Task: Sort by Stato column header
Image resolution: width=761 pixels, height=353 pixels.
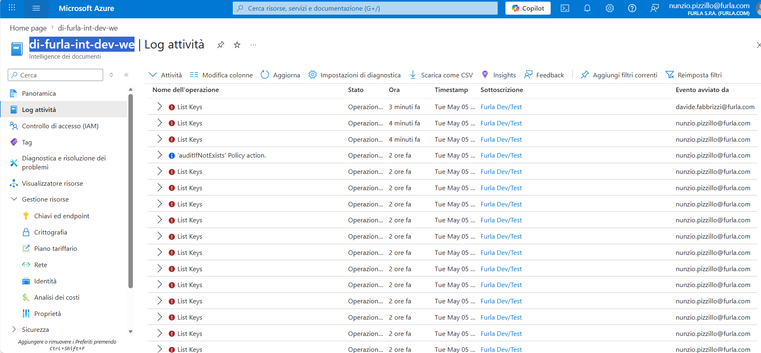Action: tap(356, 90)
